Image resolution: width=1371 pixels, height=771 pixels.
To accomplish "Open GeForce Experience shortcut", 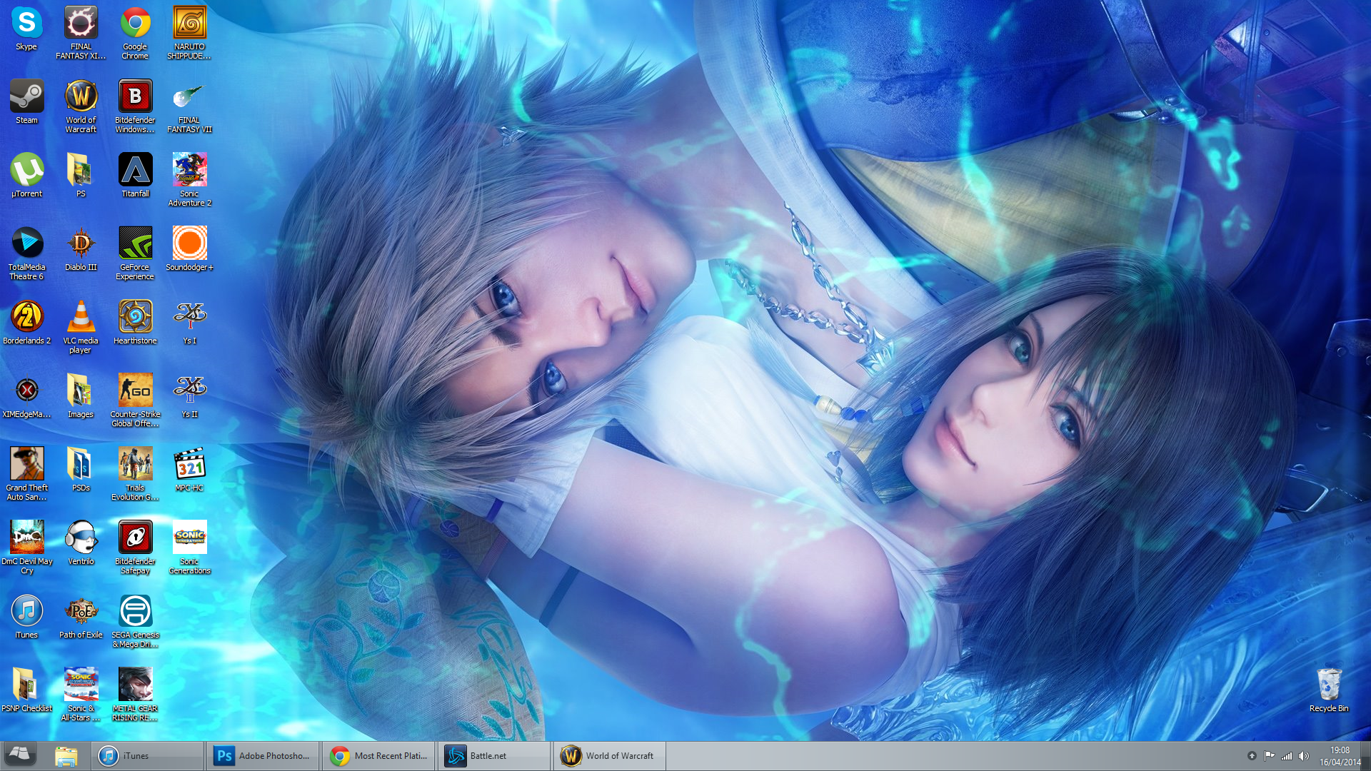I will 135,253.
